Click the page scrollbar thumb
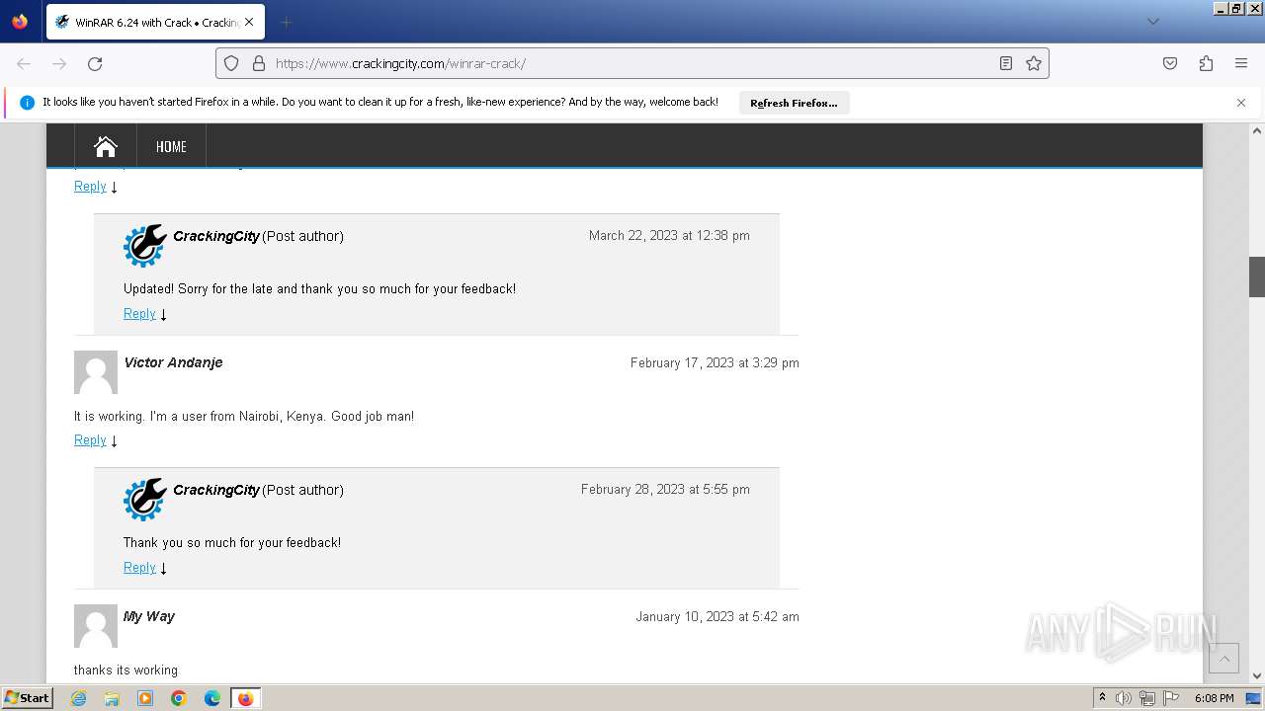 (1257, 276)
